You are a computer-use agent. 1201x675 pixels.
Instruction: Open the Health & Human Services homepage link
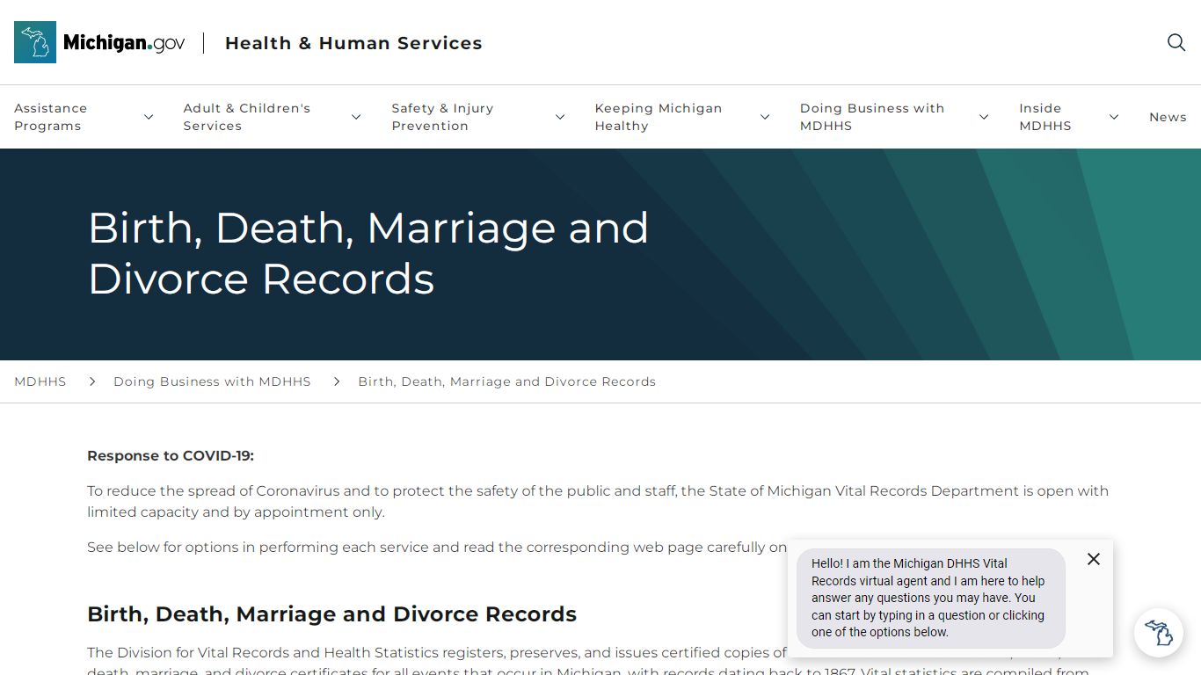click(x=353, y=43)
